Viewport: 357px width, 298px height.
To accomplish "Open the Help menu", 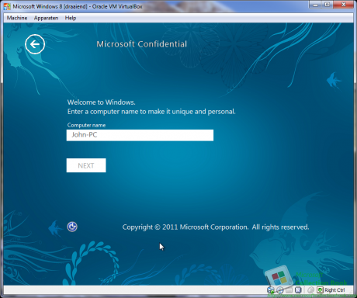I will (x=71, y=18).
